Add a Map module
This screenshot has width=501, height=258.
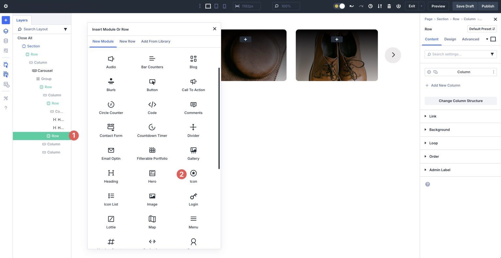(x=152, y=222)
